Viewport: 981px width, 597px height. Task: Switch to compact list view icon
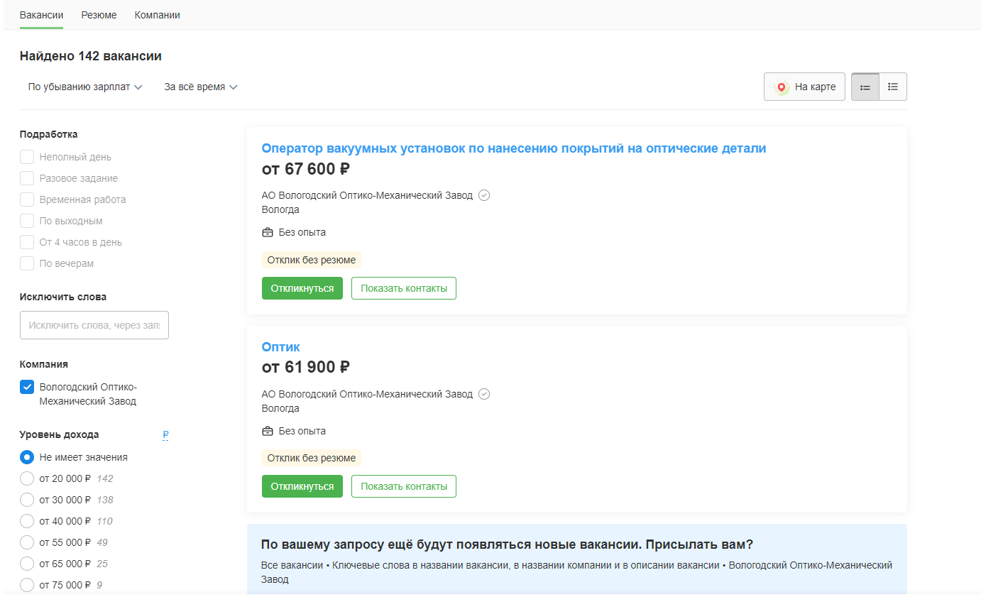(893, 87)
